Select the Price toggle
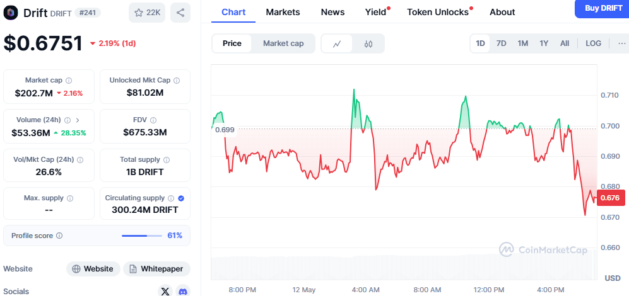Screen dimensions: 629x296 point(232,43)
